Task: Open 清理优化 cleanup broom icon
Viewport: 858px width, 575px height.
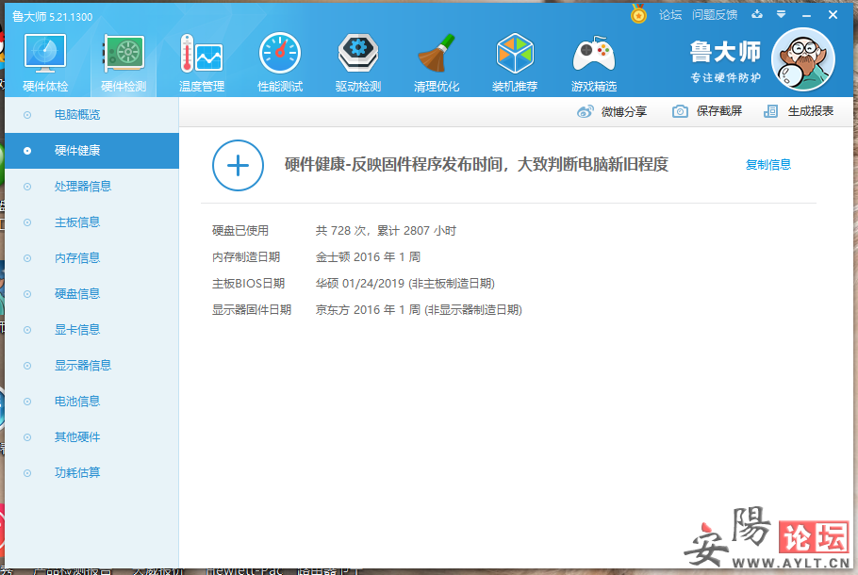Action: (x=437, y=63)
